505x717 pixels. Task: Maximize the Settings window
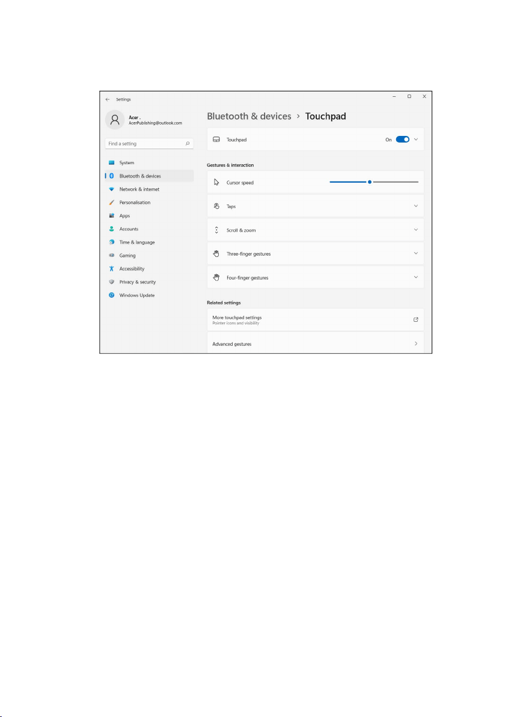coord(409,96)
